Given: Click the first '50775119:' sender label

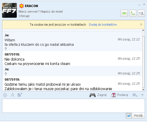Looking at the screenshot, I should tap(12, 54).
